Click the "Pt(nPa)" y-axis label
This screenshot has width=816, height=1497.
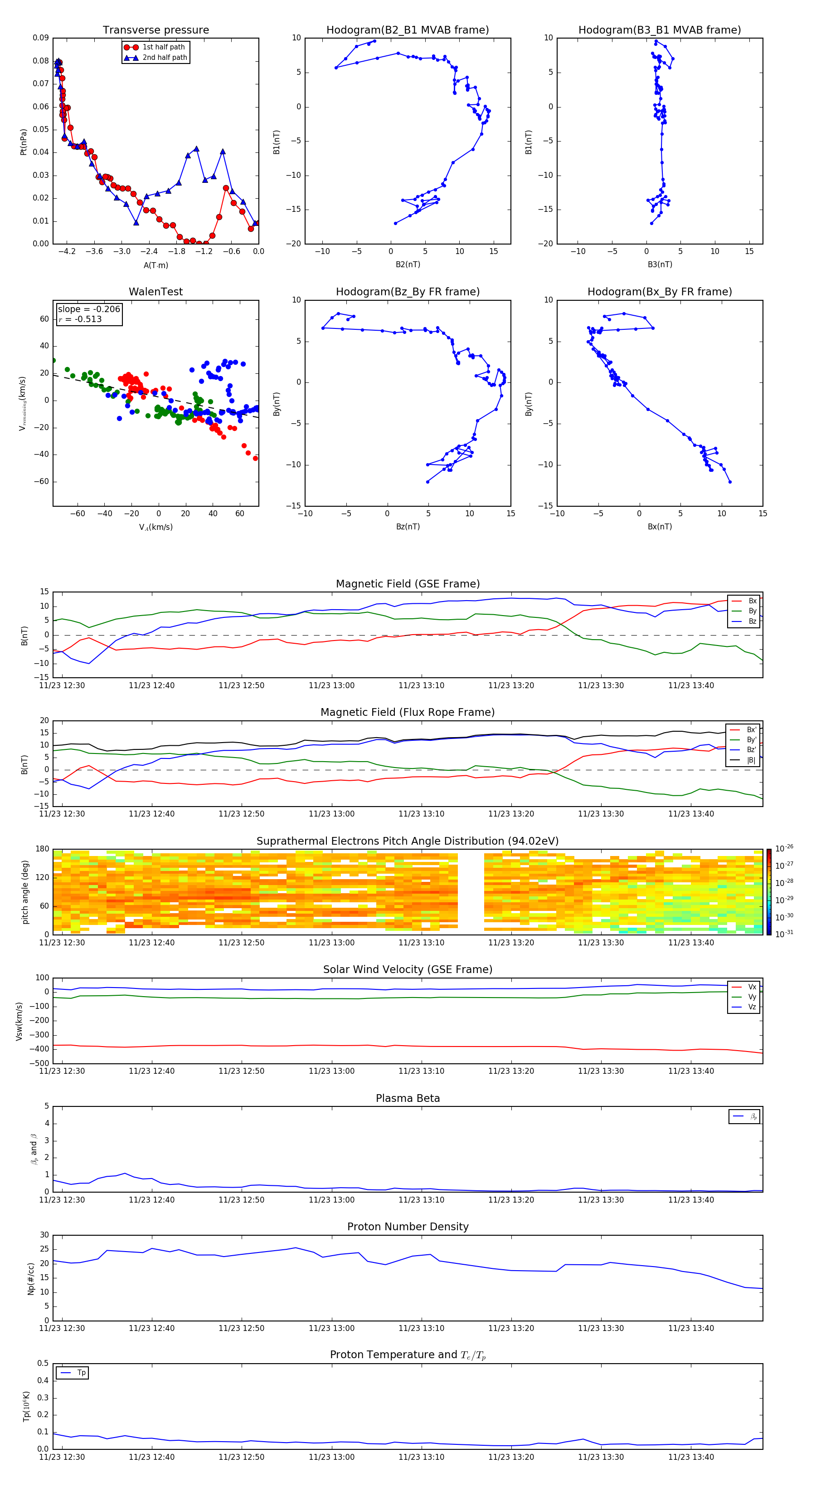click(24, 142)
